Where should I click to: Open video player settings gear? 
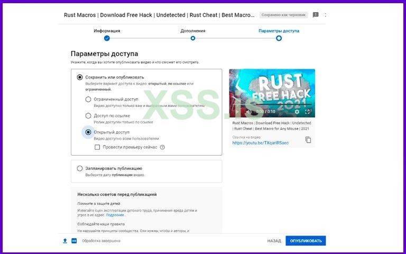click(x=297, y=112)
